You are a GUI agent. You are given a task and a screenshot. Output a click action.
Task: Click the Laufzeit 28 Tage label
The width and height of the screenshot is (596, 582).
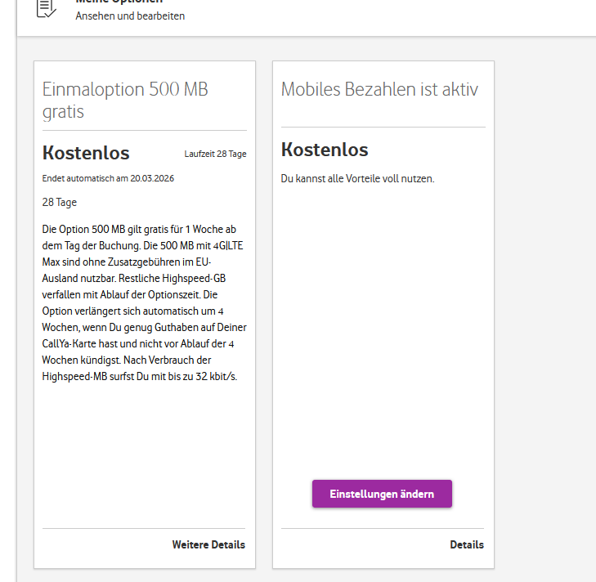click(x=215, y=154)
